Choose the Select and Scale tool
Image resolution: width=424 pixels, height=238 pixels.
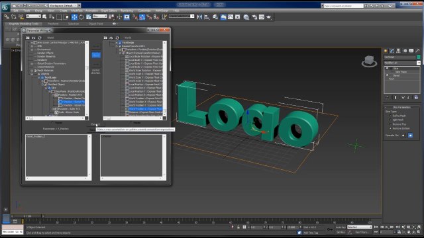click(x=88, y=17)
